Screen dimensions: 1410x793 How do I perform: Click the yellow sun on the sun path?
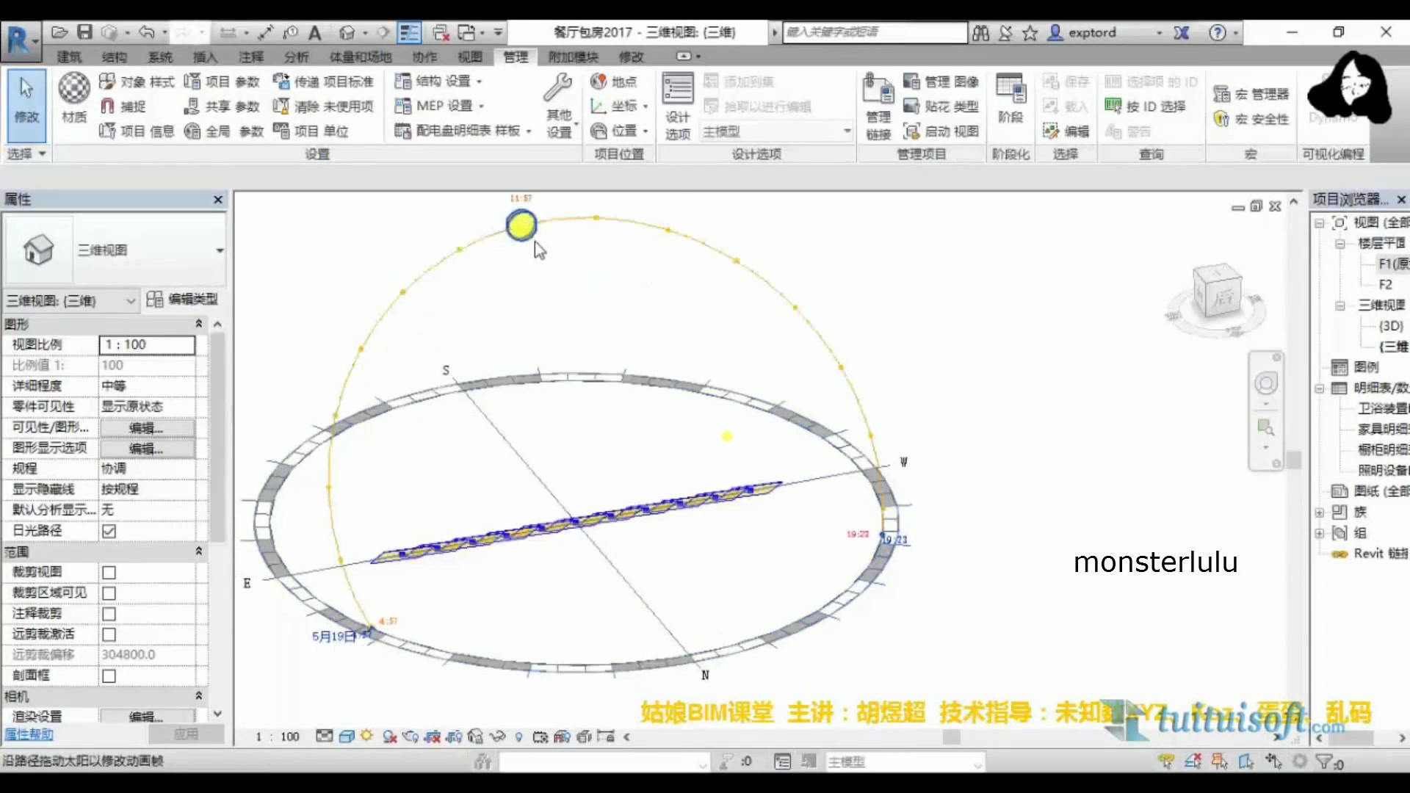click(x=521, y=225)
